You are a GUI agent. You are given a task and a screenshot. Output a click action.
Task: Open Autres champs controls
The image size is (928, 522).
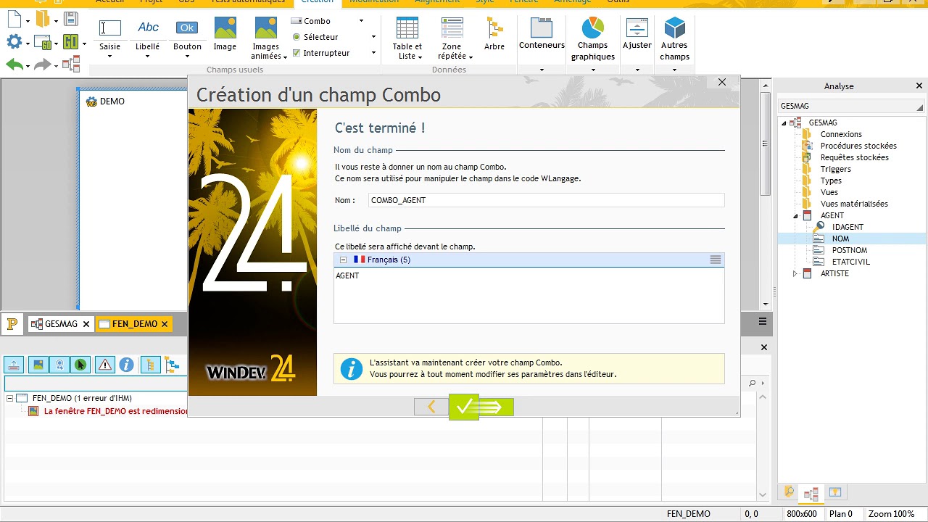(x=675, y=38)
